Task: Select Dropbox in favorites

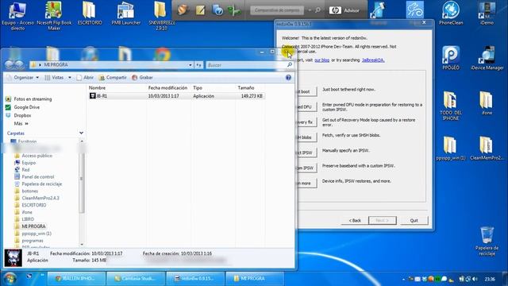Action: 18,115
